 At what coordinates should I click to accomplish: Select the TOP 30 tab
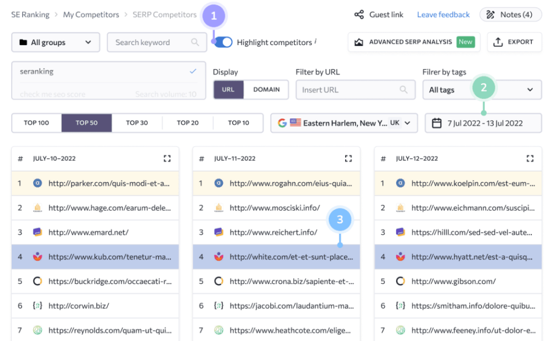(137, 123)
